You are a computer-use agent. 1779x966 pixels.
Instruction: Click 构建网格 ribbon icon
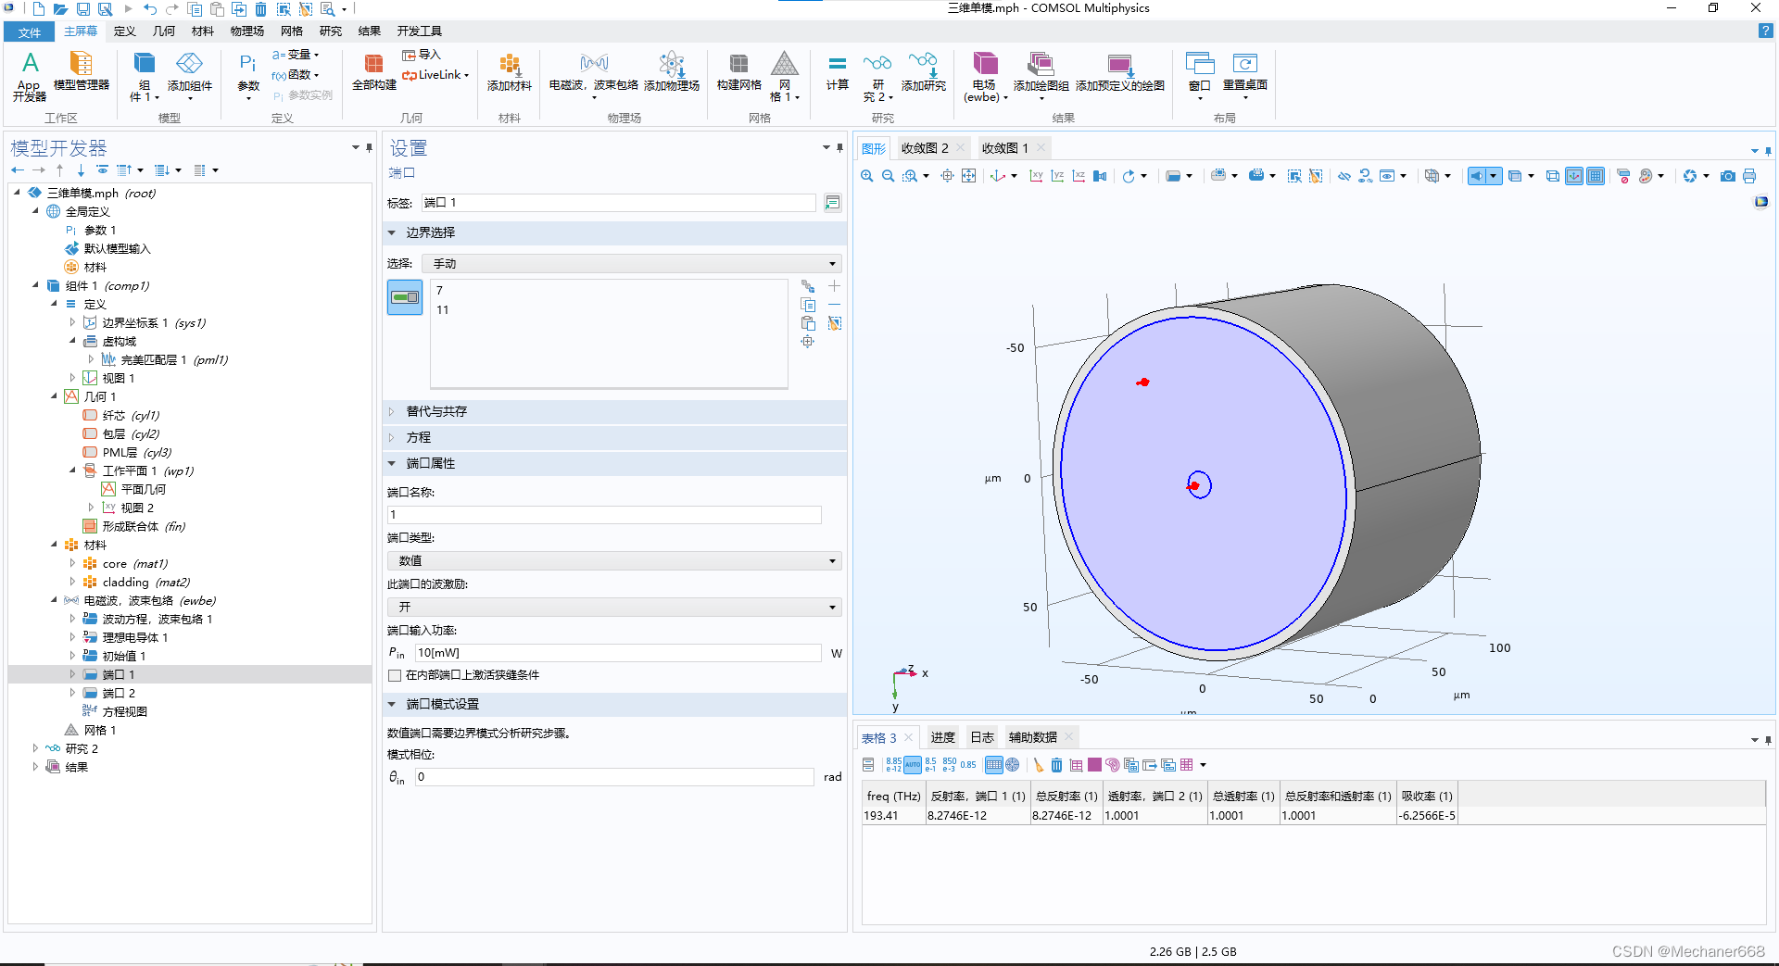[x=739, y=72]
